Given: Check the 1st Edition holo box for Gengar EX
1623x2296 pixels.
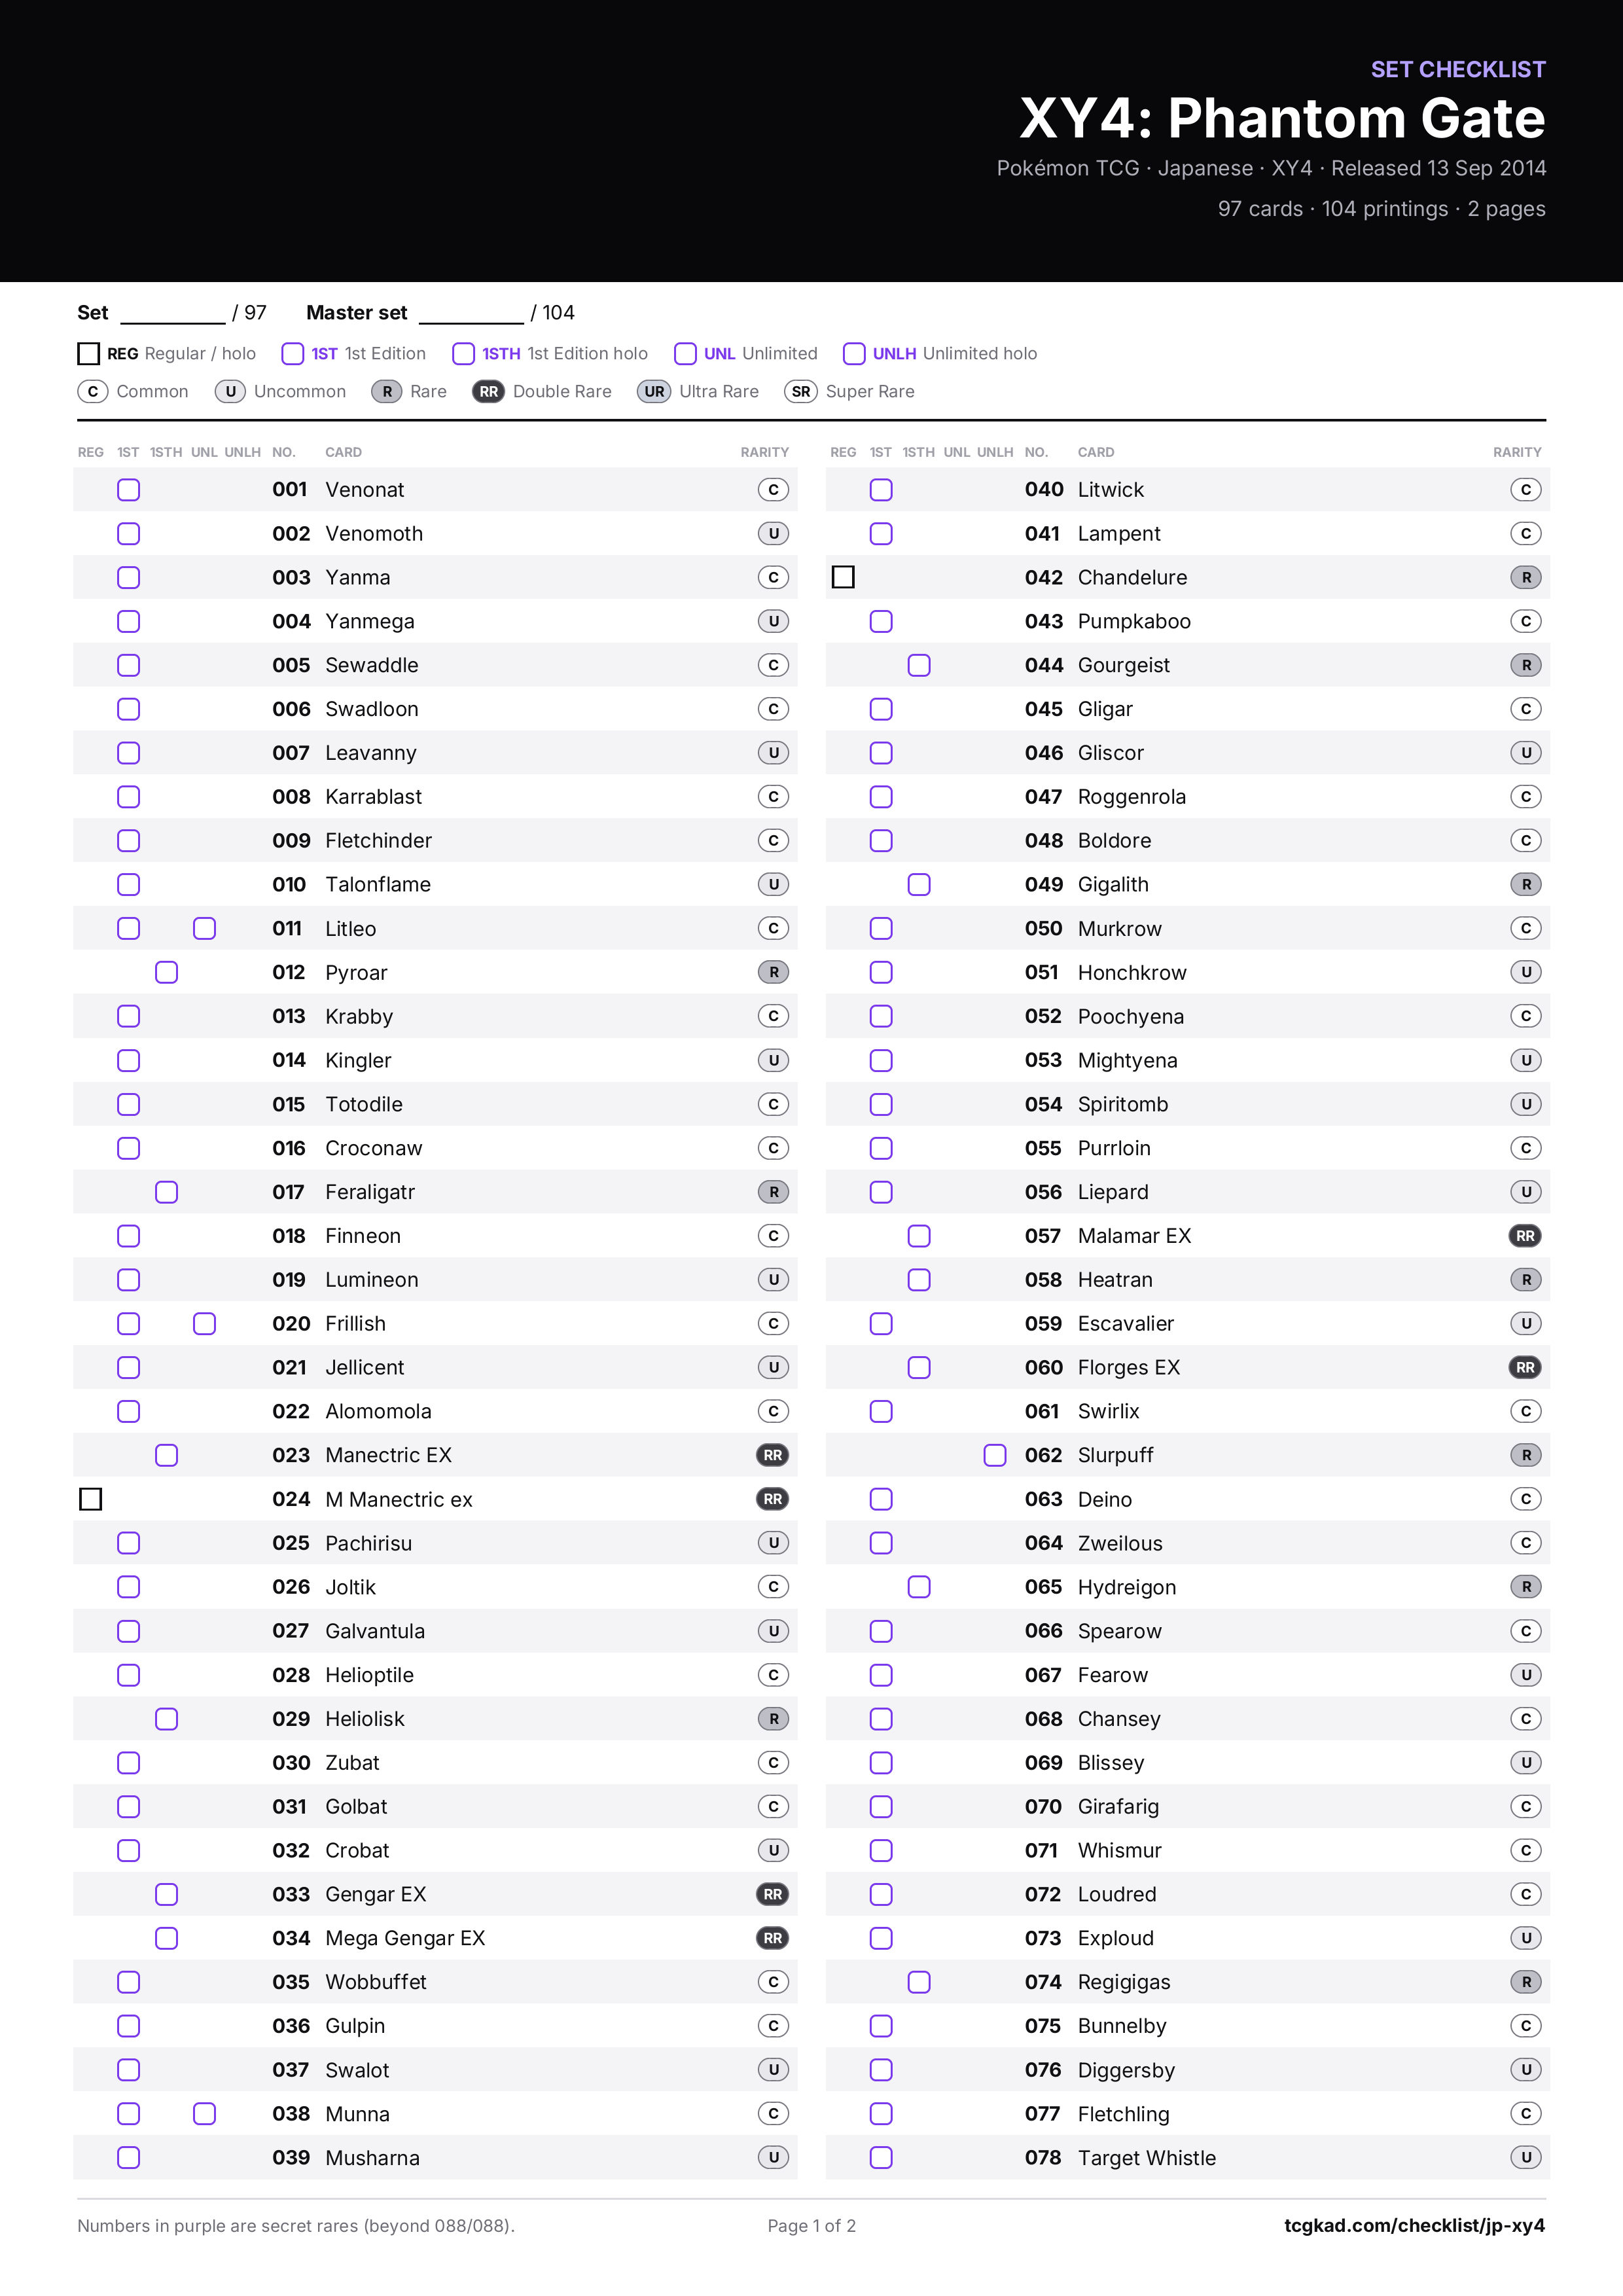Looking at the screenshot, I should click(167, 1894).
